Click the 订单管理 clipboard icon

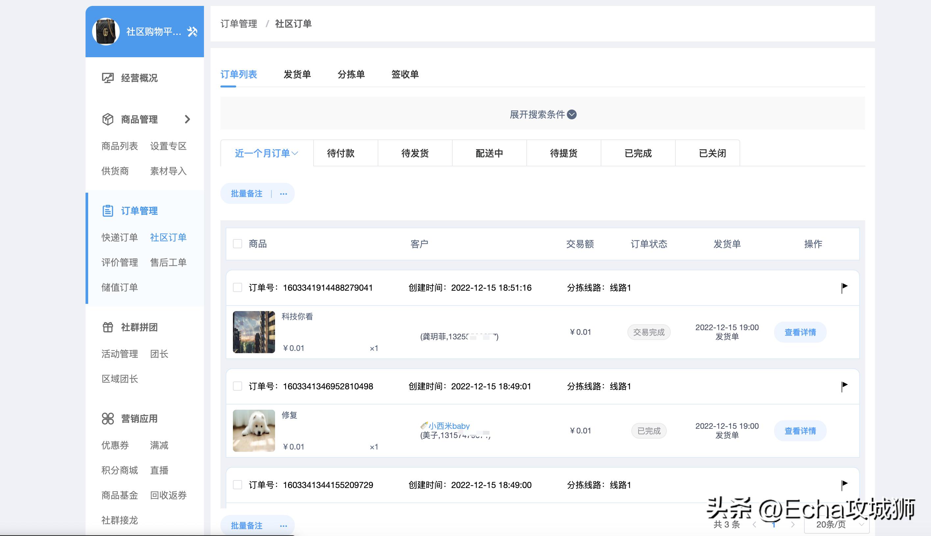tap(107, 211)
